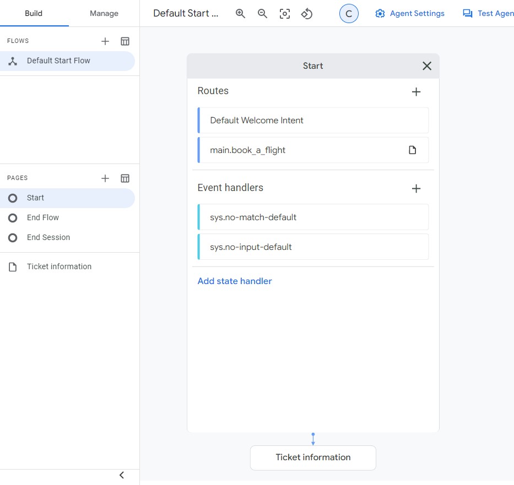Switch to the Build tab
The width and height of the screenshot is (514, 485).
pyautogui.click(x=34, y=13)
